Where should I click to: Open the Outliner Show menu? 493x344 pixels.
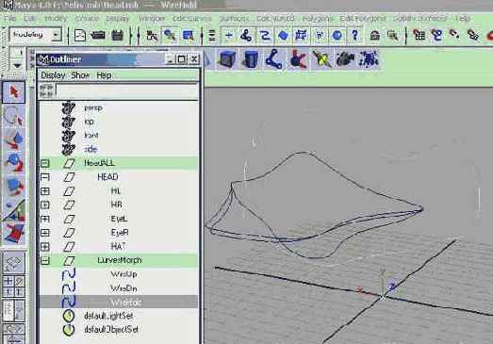[80, 75]
